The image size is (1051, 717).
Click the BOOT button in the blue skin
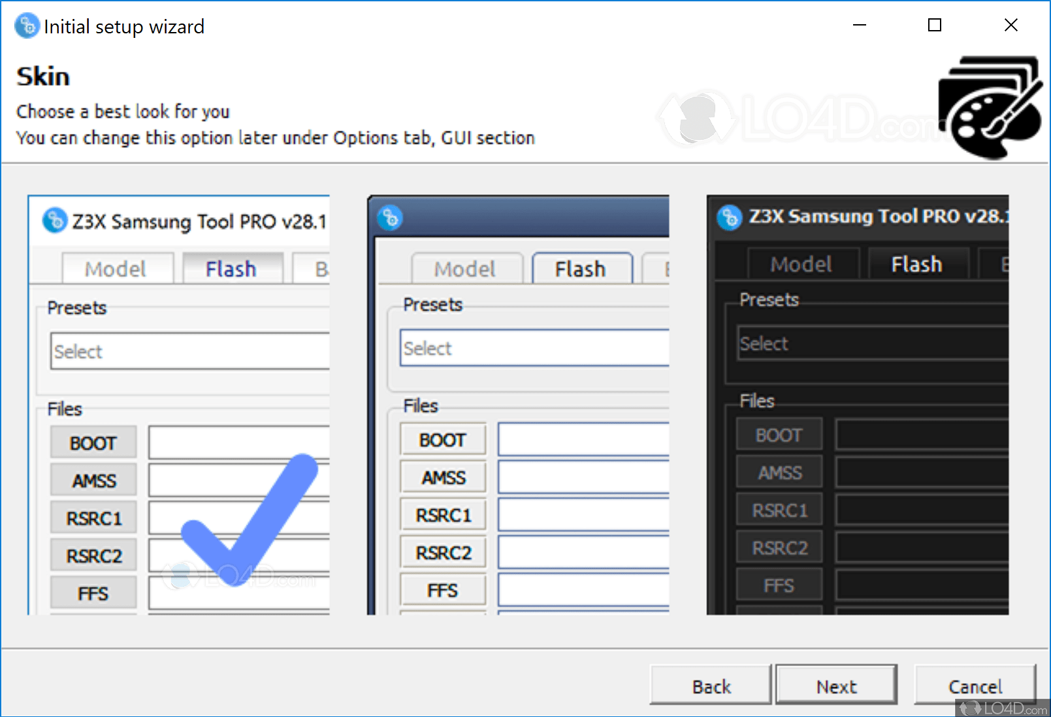(x=443, y=439)
